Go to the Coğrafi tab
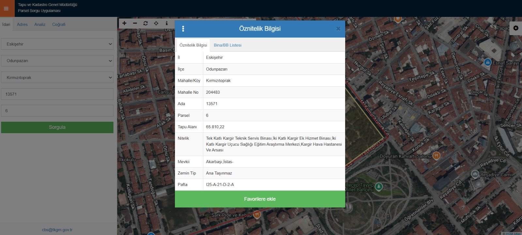522x235 pixels. point(59,24)
